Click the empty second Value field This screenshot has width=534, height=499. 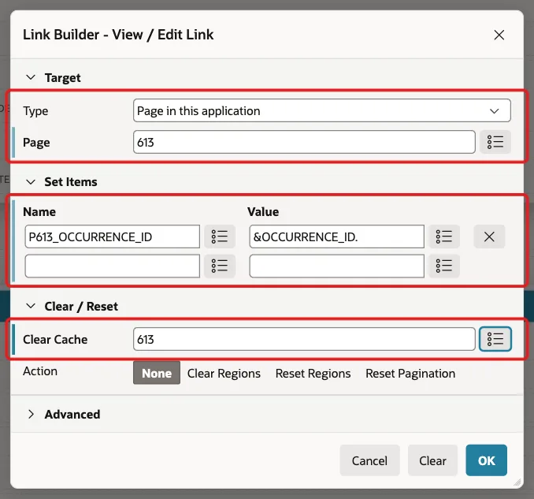337,266
